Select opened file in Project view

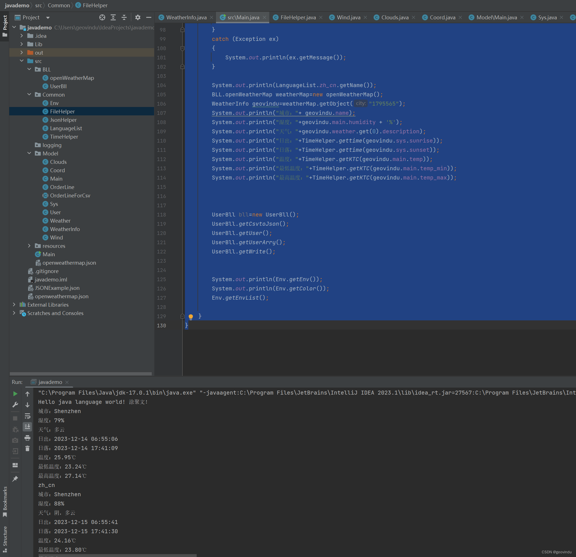[x=102, y=17]
